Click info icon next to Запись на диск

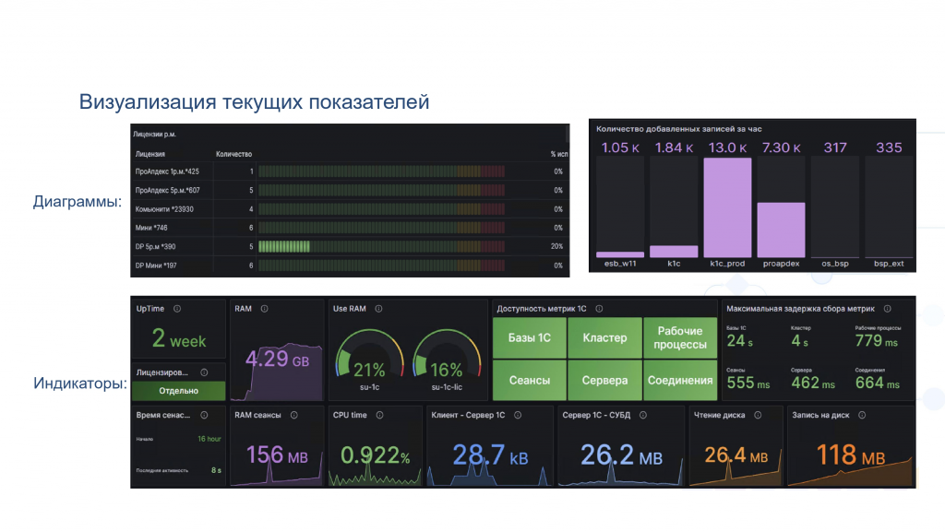point(863,416)
